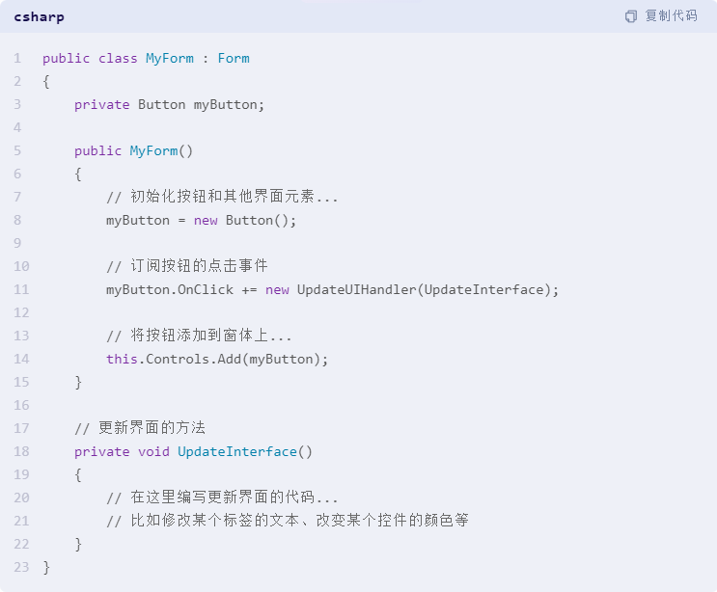Click the 复制代码 button label
Image resolution: width=717 pixels, height=592 pixels.
[672, 16]
